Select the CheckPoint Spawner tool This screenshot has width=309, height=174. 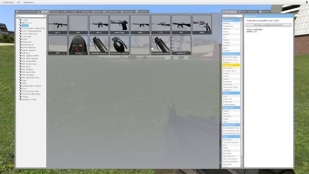231,143
